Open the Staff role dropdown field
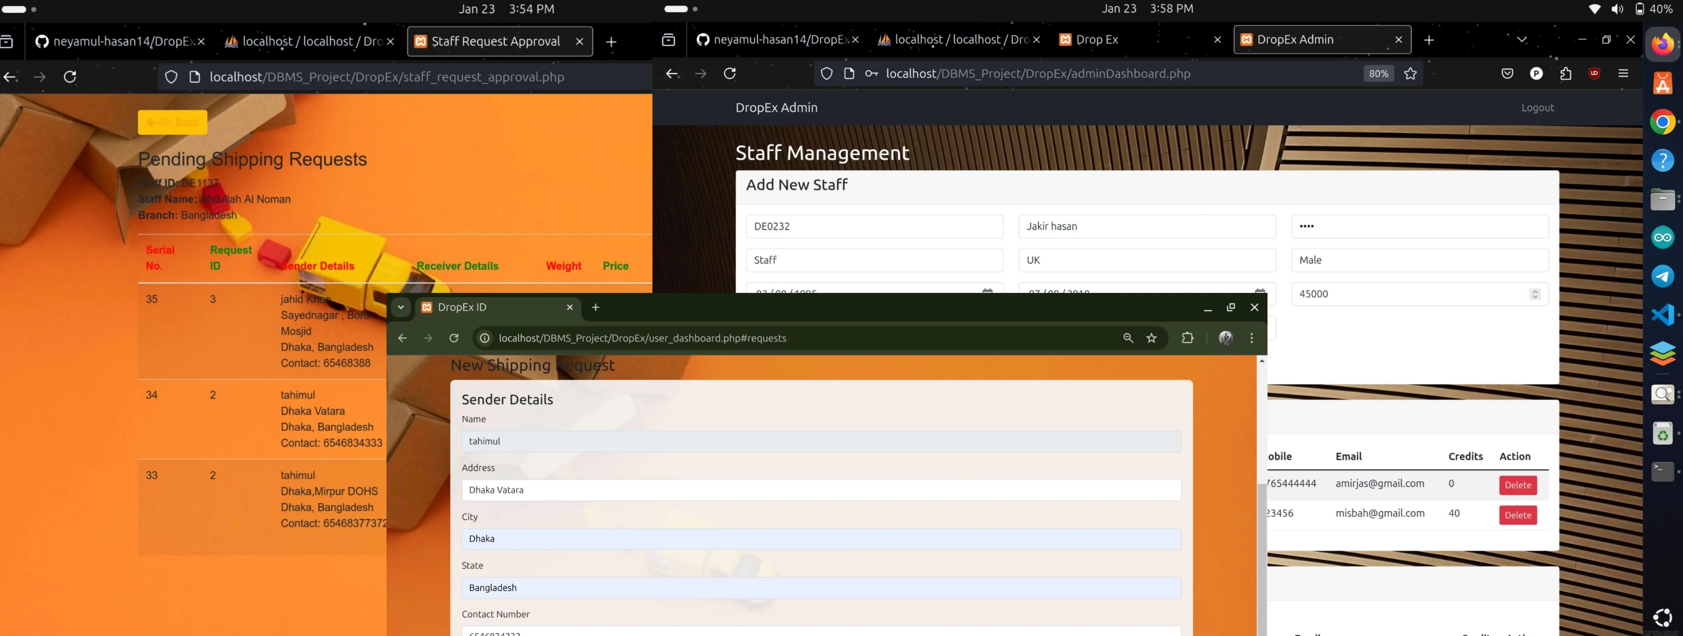The image size is (1683, 636). 874,260
